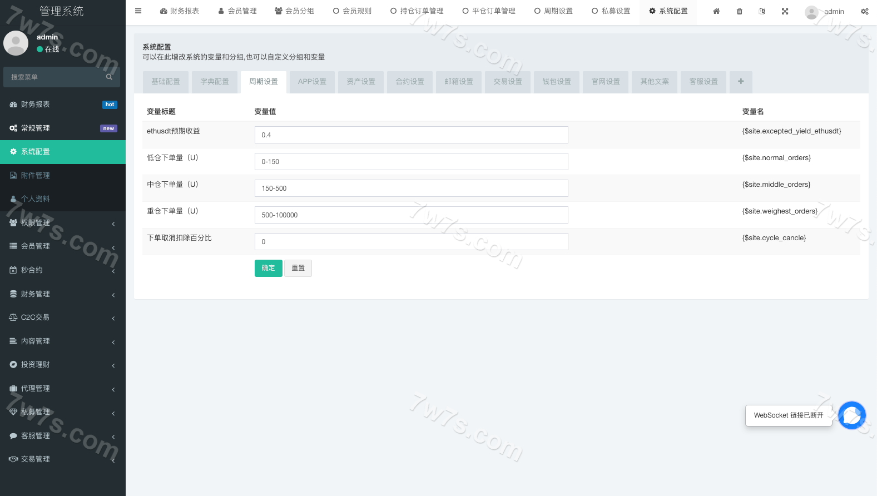Switch to the 基础配置 tab
This screenshot has width=877, height=496.
click(x=166, y=82)
